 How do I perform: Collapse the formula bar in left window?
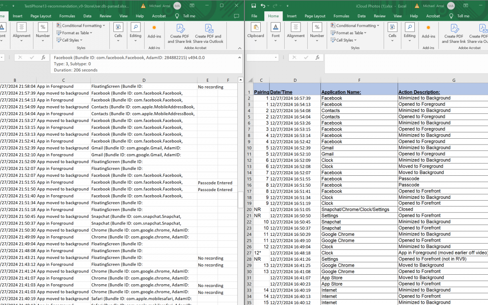click(x=239, y=57)
